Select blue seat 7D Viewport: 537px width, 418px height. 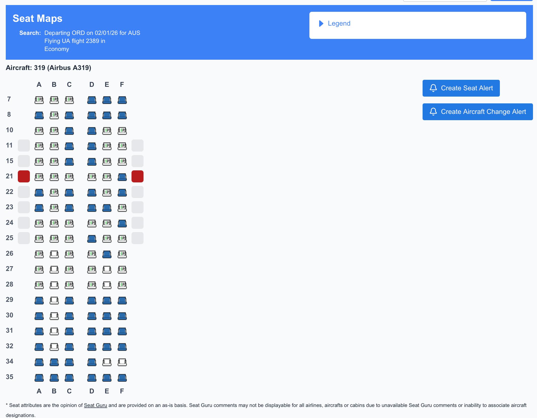[x=92, y=100]
